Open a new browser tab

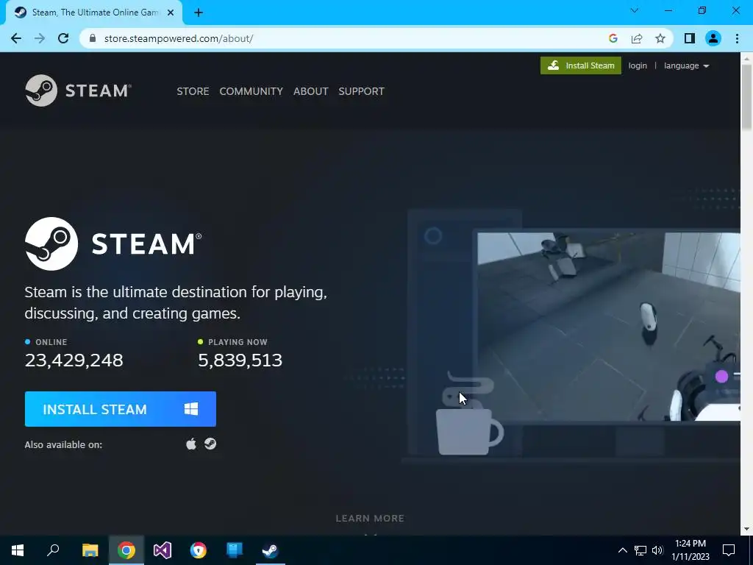click(x=199, y=13)
